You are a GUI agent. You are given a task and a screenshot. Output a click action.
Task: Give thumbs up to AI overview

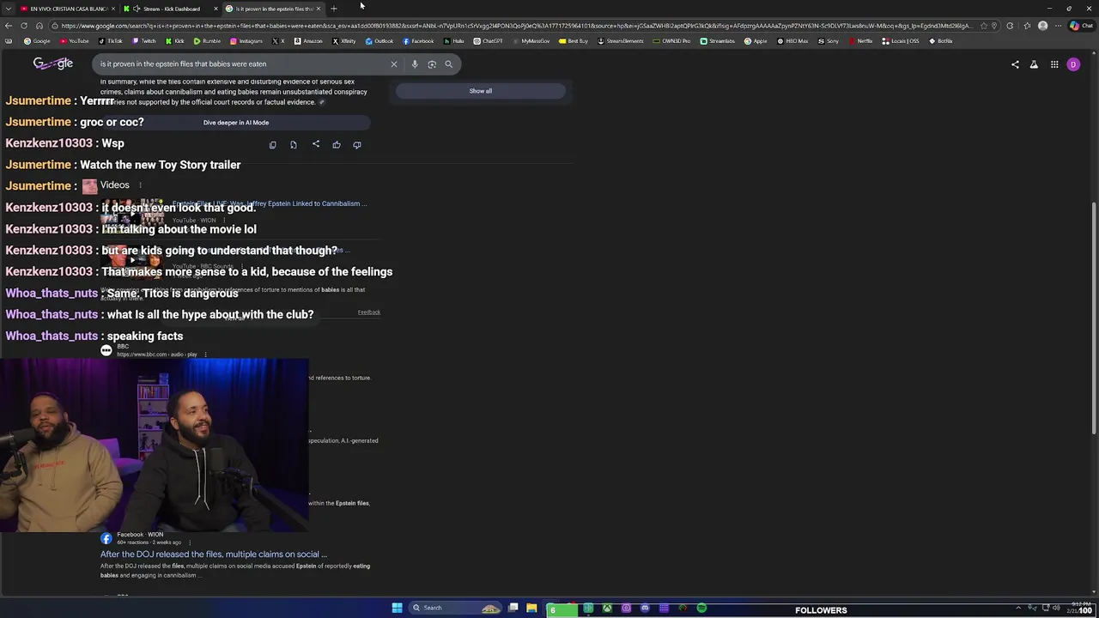coord(337,145)
